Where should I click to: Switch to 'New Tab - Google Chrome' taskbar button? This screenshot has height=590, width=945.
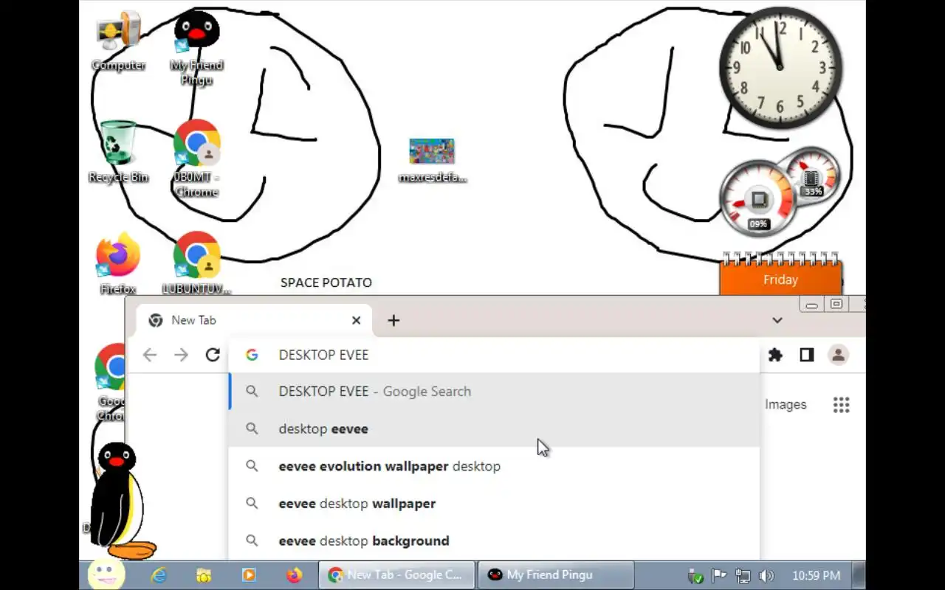(x=396, y=575)
